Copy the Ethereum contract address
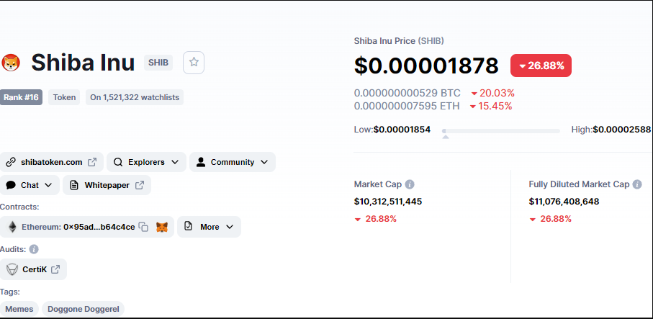Viewport: 653px width, 319px height. point(144,227)
